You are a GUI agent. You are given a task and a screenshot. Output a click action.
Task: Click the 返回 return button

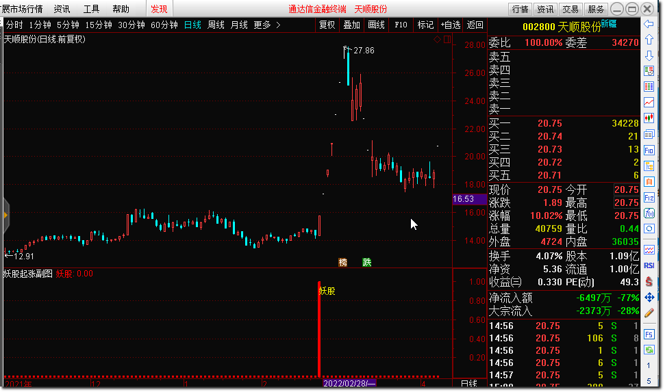point(475,25)
